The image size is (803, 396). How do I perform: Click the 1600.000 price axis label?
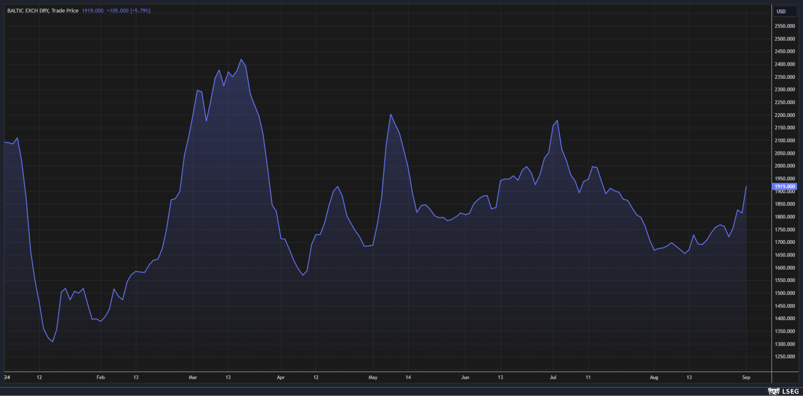pos(785,268)
